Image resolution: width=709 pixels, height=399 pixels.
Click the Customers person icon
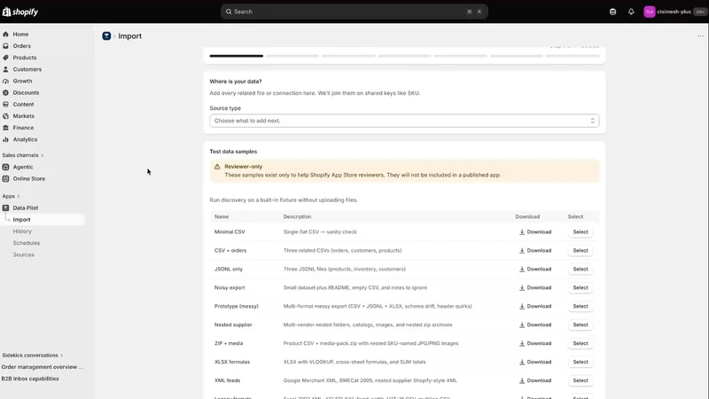[5, 69]
